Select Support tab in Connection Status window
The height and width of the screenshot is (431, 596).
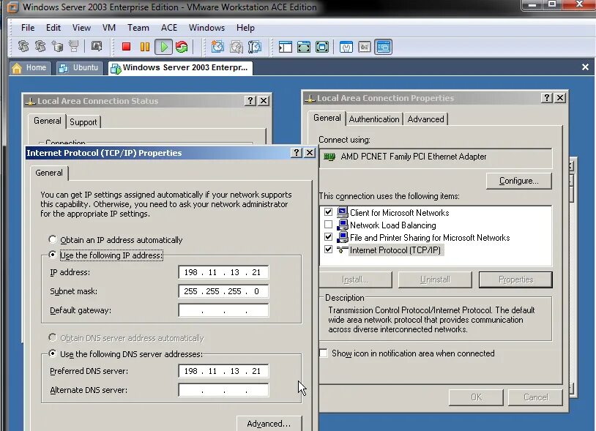(83, 122)
